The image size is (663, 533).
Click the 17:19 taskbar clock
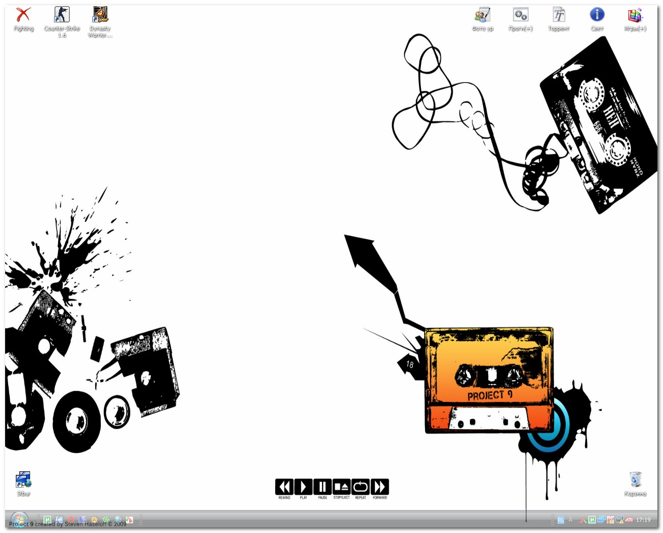click(x=643, y=520)
